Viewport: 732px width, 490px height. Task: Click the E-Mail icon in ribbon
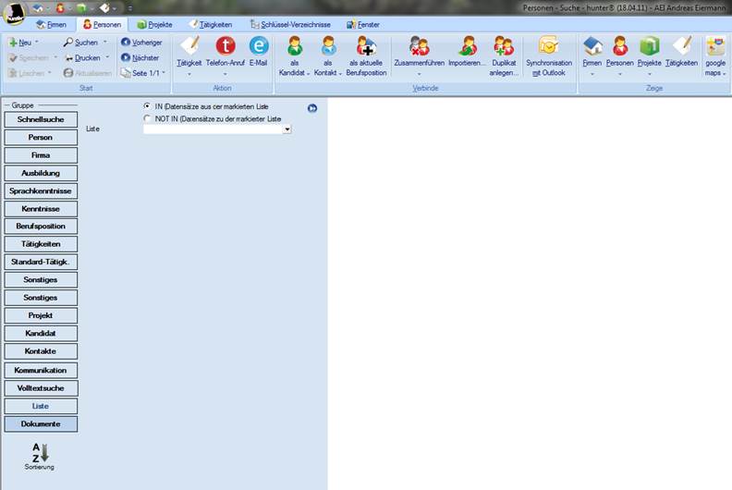[259, 46]
